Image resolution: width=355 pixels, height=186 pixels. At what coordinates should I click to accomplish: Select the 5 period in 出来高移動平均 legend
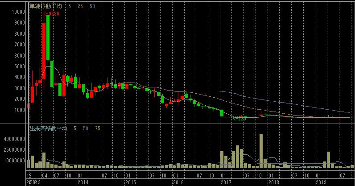click(x=75, y=128)
